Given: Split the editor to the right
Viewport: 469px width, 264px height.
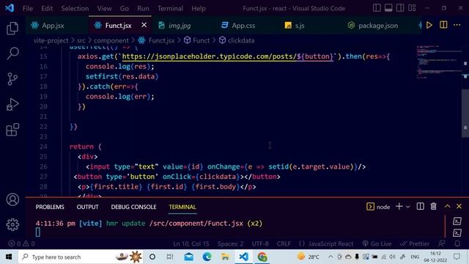Looking at the screenshot, I should coord(443,25).
